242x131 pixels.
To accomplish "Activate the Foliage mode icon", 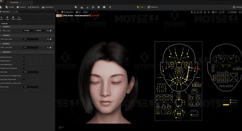I will pyautogui.click(x=87, y=7).
